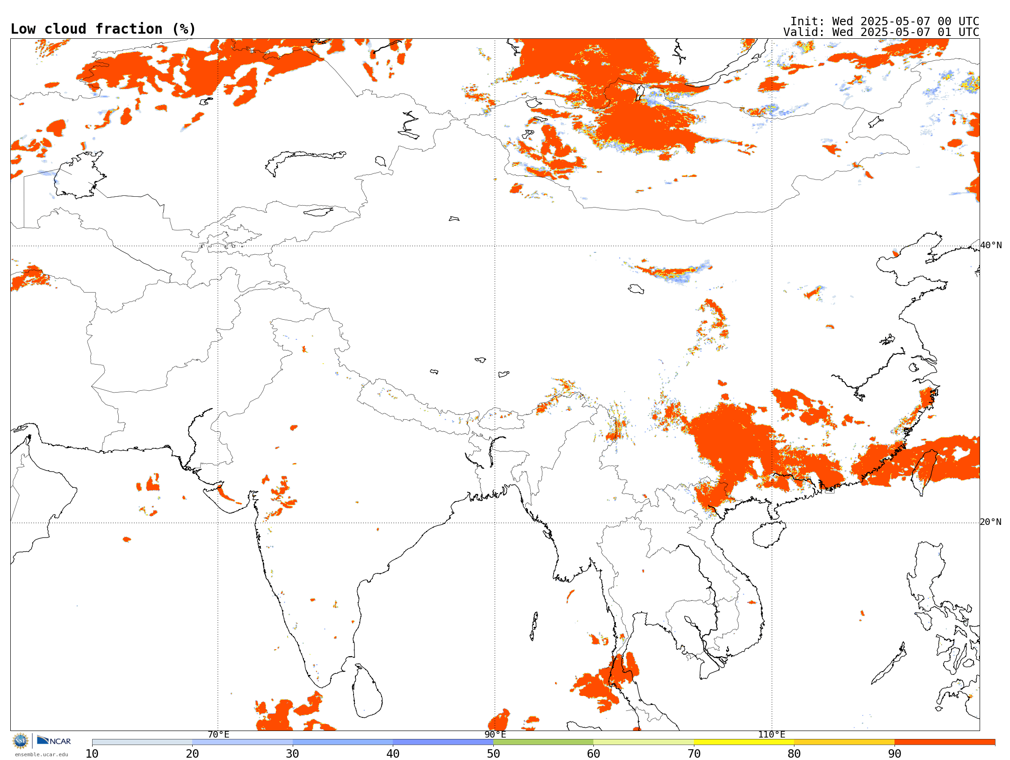Click the colorbar tick label 30
1010x760 pixels.
click(293, 753)
